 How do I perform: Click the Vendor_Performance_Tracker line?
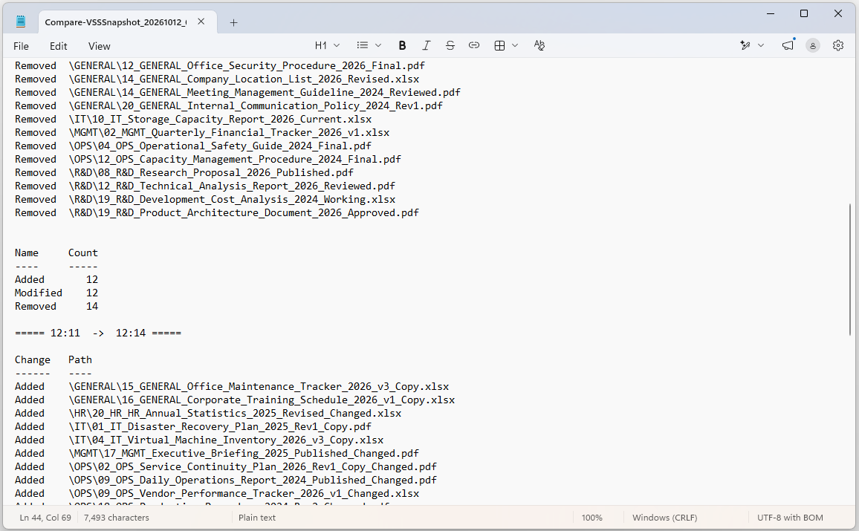[x=217, y=494]
